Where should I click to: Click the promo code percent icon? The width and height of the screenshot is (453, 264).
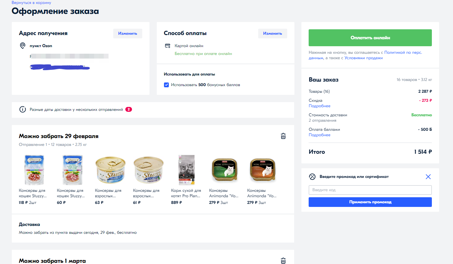coord(312,177)
